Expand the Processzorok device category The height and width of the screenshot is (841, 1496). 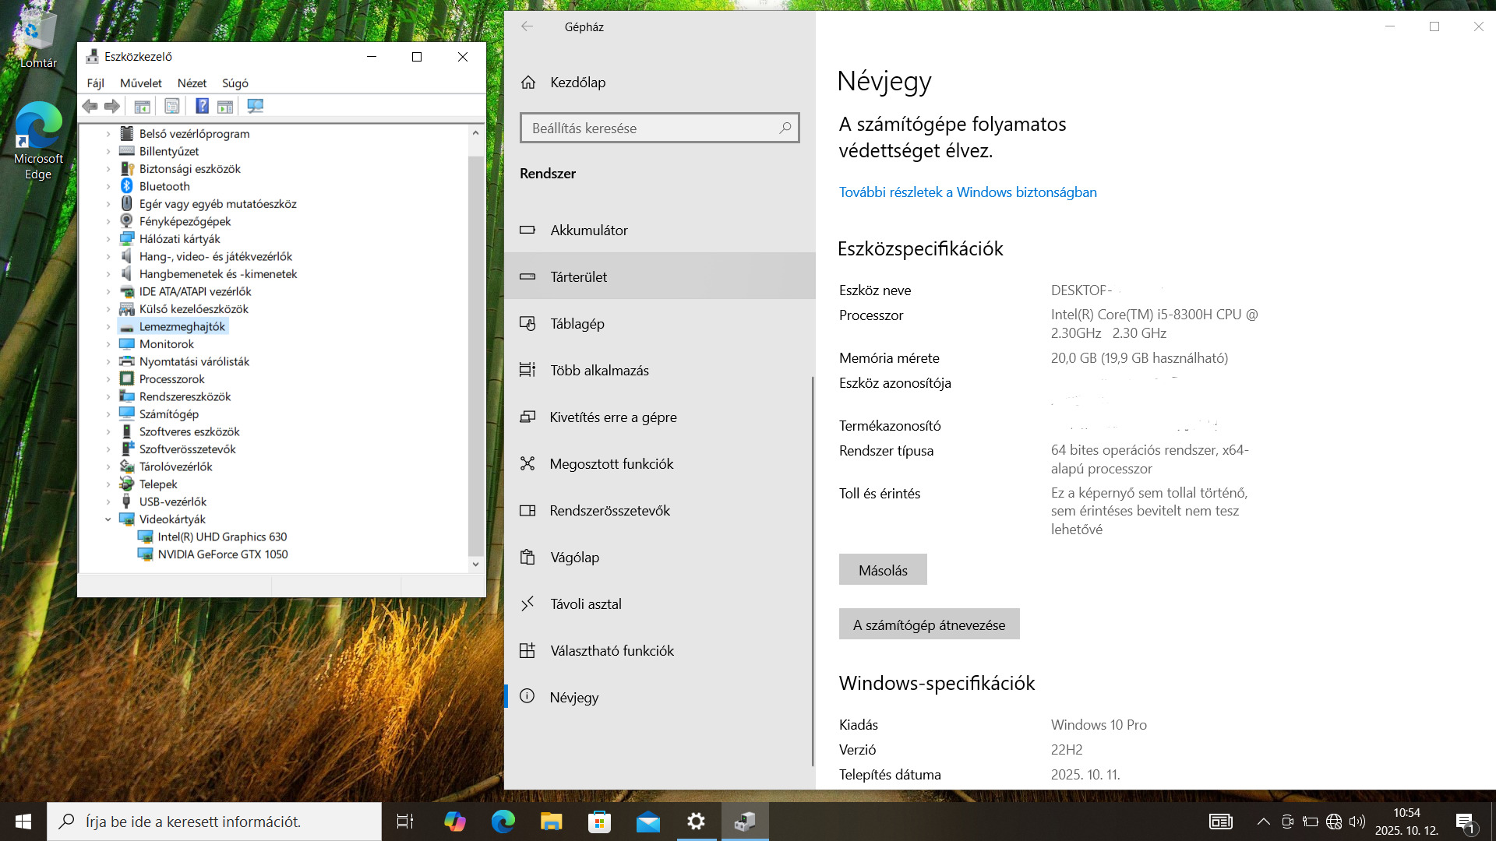click(x=108, y=379)
